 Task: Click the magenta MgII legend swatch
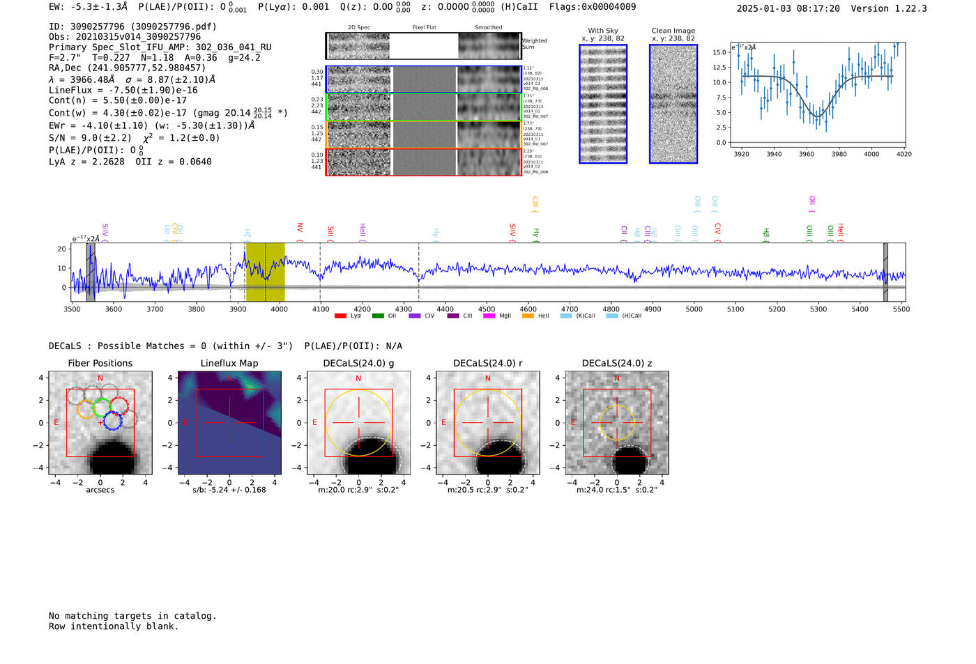489,316
